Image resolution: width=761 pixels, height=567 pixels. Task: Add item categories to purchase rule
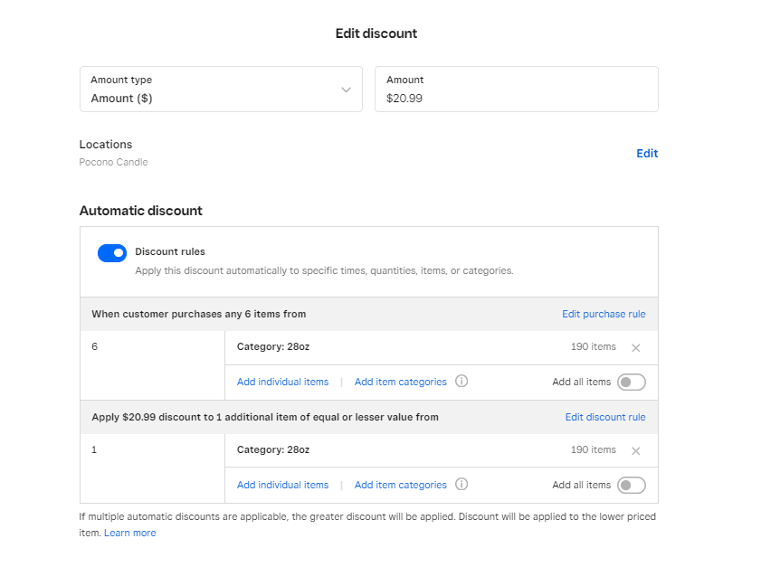pos(400,383)
